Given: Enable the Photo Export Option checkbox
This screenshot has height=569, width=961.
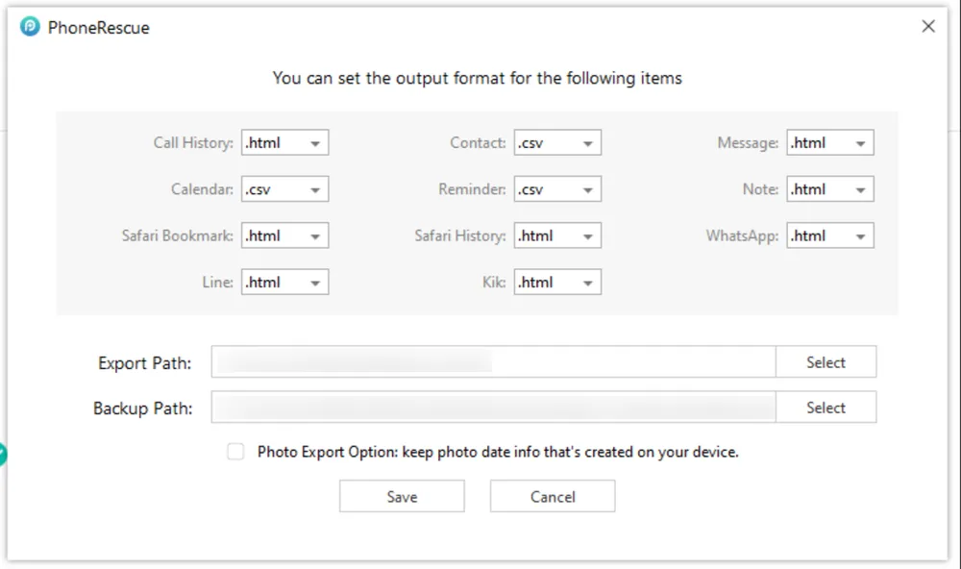Looking at the screenshot, I should pyautogui.click(x=235, y=452).
